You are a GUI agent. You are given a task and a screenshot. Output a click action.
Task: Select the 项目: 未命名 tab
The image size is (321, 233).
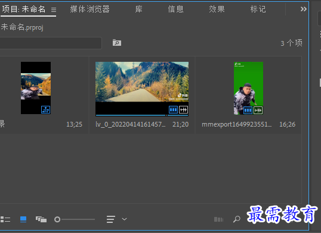coord(23,9)
